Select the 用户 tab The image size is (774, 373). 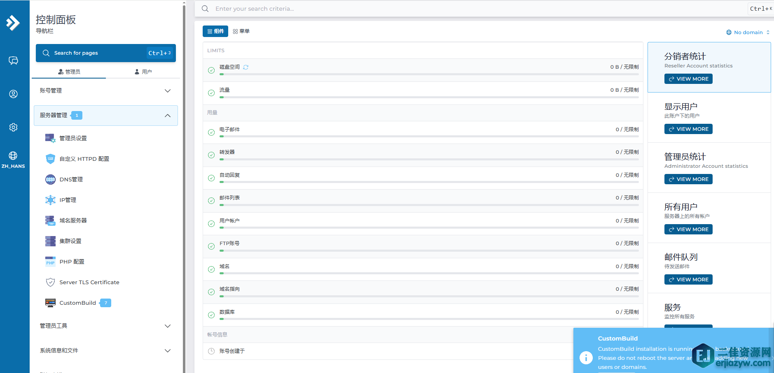point(143,72)
